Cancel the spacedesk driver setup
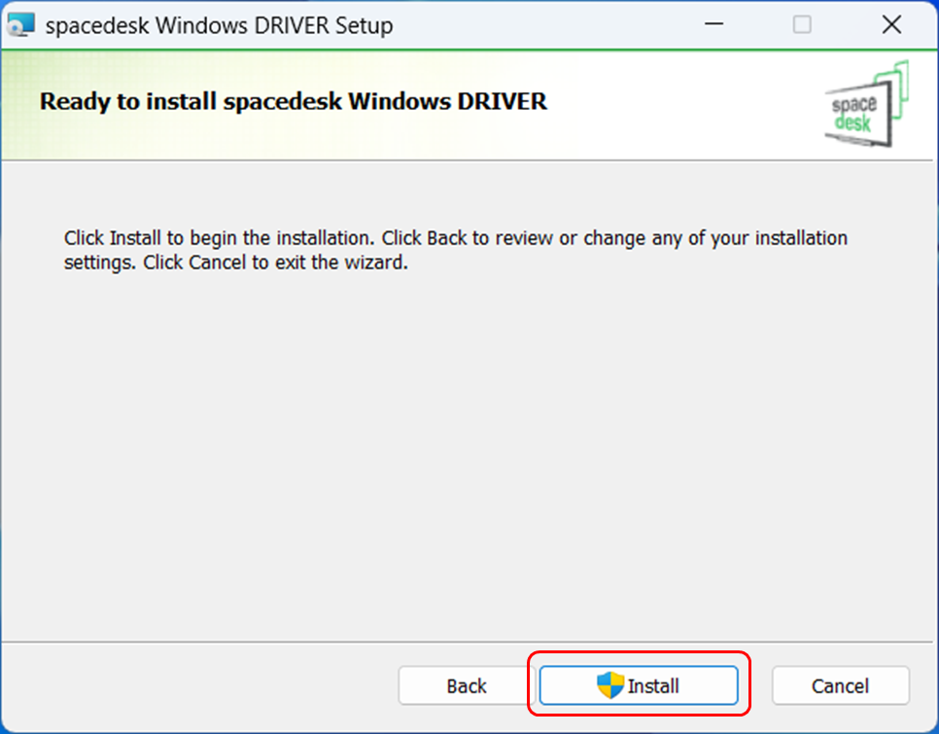Image resolution: width=939 pixels, height=734 pixels. tap(840, 685)
